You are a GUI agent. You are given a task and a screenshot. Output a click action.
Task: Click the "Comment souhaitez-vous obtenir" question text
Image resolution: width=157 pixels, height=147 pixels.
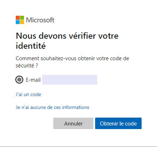[55, 58]
